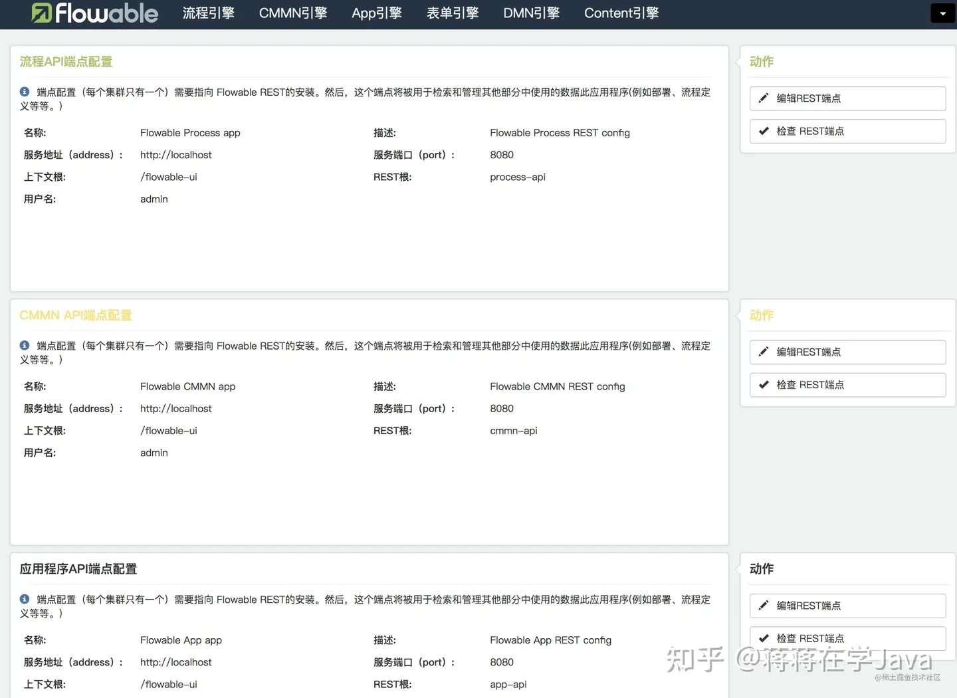Open the Content引擎 page
The height and width of the screenshot is (698, 957).
click(621, 13)
